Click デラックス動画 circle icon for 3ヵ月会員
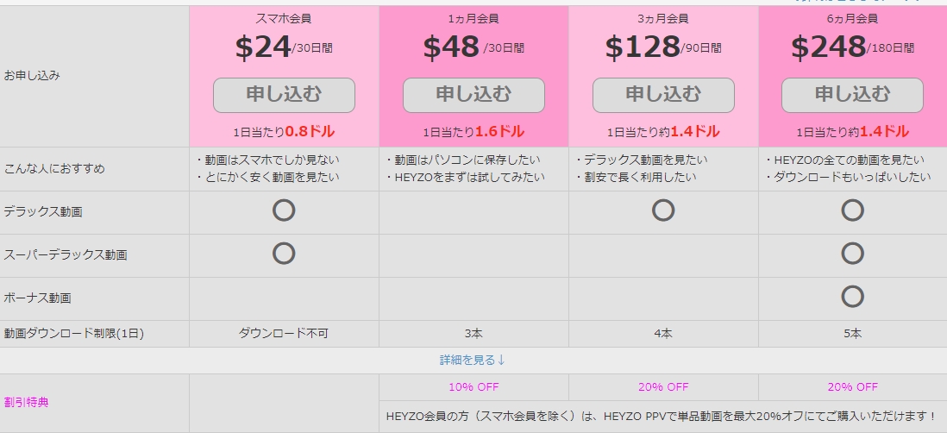The width and height of the screenshot is (947, 433). 663,210
